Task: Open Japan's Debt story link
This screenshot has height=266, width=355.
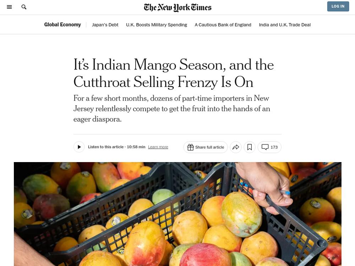Action: pyautogui.click(x=105, y=25)
